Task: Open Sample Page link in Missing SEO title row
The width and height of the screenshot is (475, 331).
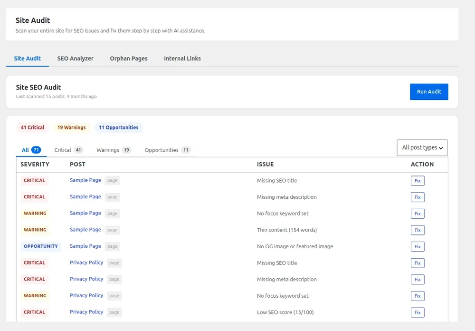Action: click(x=85, y=180)
